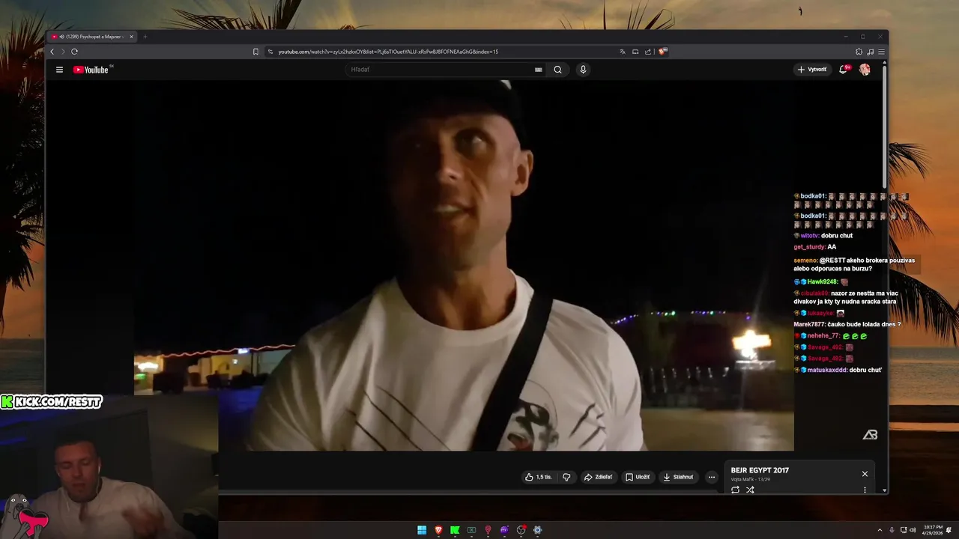
Task: Click chat username 'Marek7877'
Action: click(x=809, y=324)
